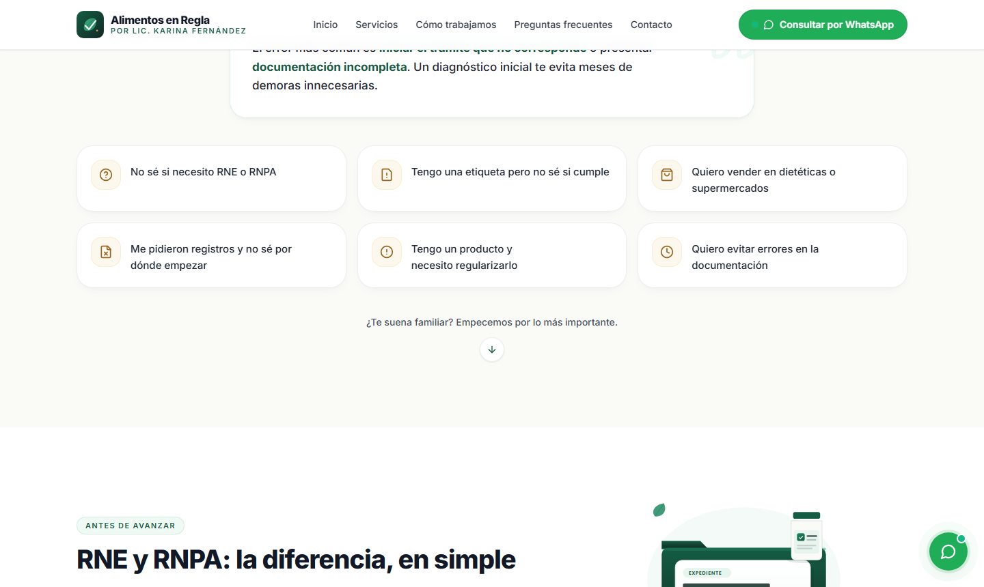Image resolution: width=984 pixels, height=587 pixels.
Task: Click the Alimentos en Regla brand name
Action: coord(160,20)
